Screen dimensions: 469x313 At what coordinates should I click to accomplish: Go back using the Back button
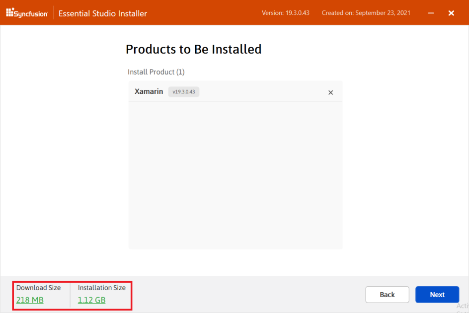[x=387, y=294]
